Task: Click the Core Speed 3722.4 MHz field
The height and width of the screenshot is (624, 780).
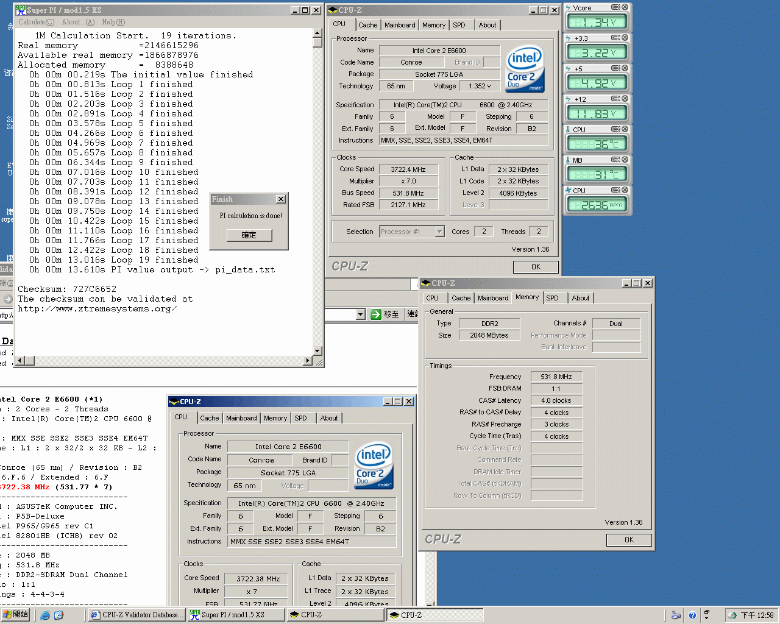Action: 408,169
